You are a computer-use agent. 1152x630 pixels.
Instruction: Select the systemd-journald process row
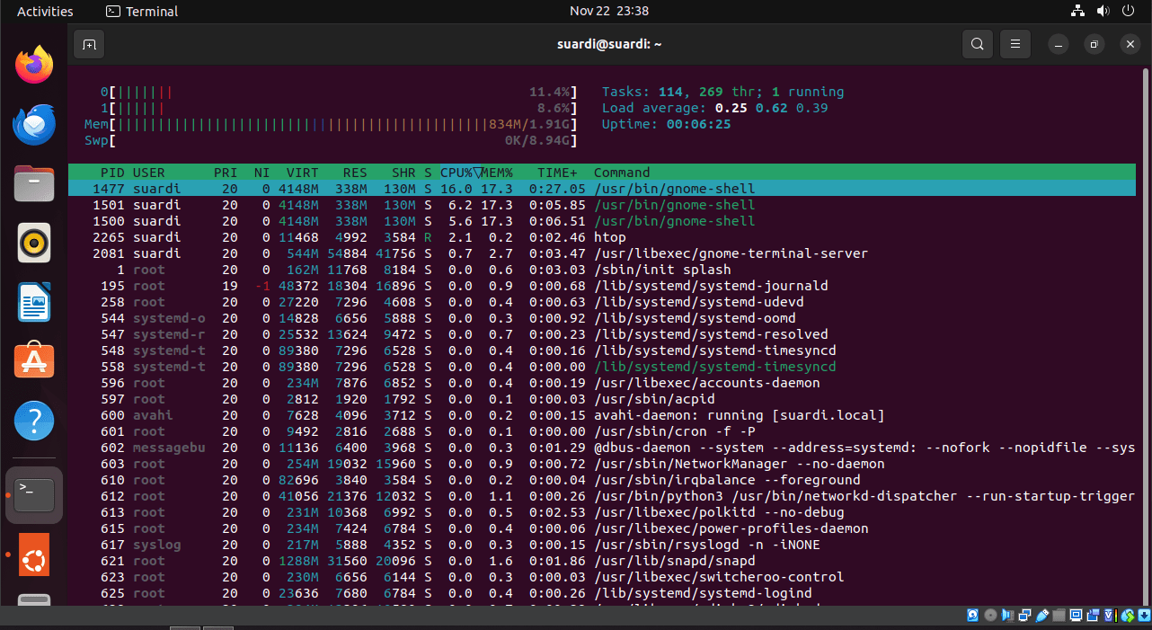point(602,286)
